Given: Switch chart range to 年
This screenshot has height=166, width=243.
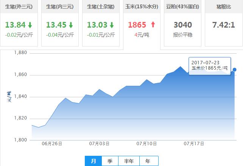Looking at the screenshot, I should [x=149, y=161].
